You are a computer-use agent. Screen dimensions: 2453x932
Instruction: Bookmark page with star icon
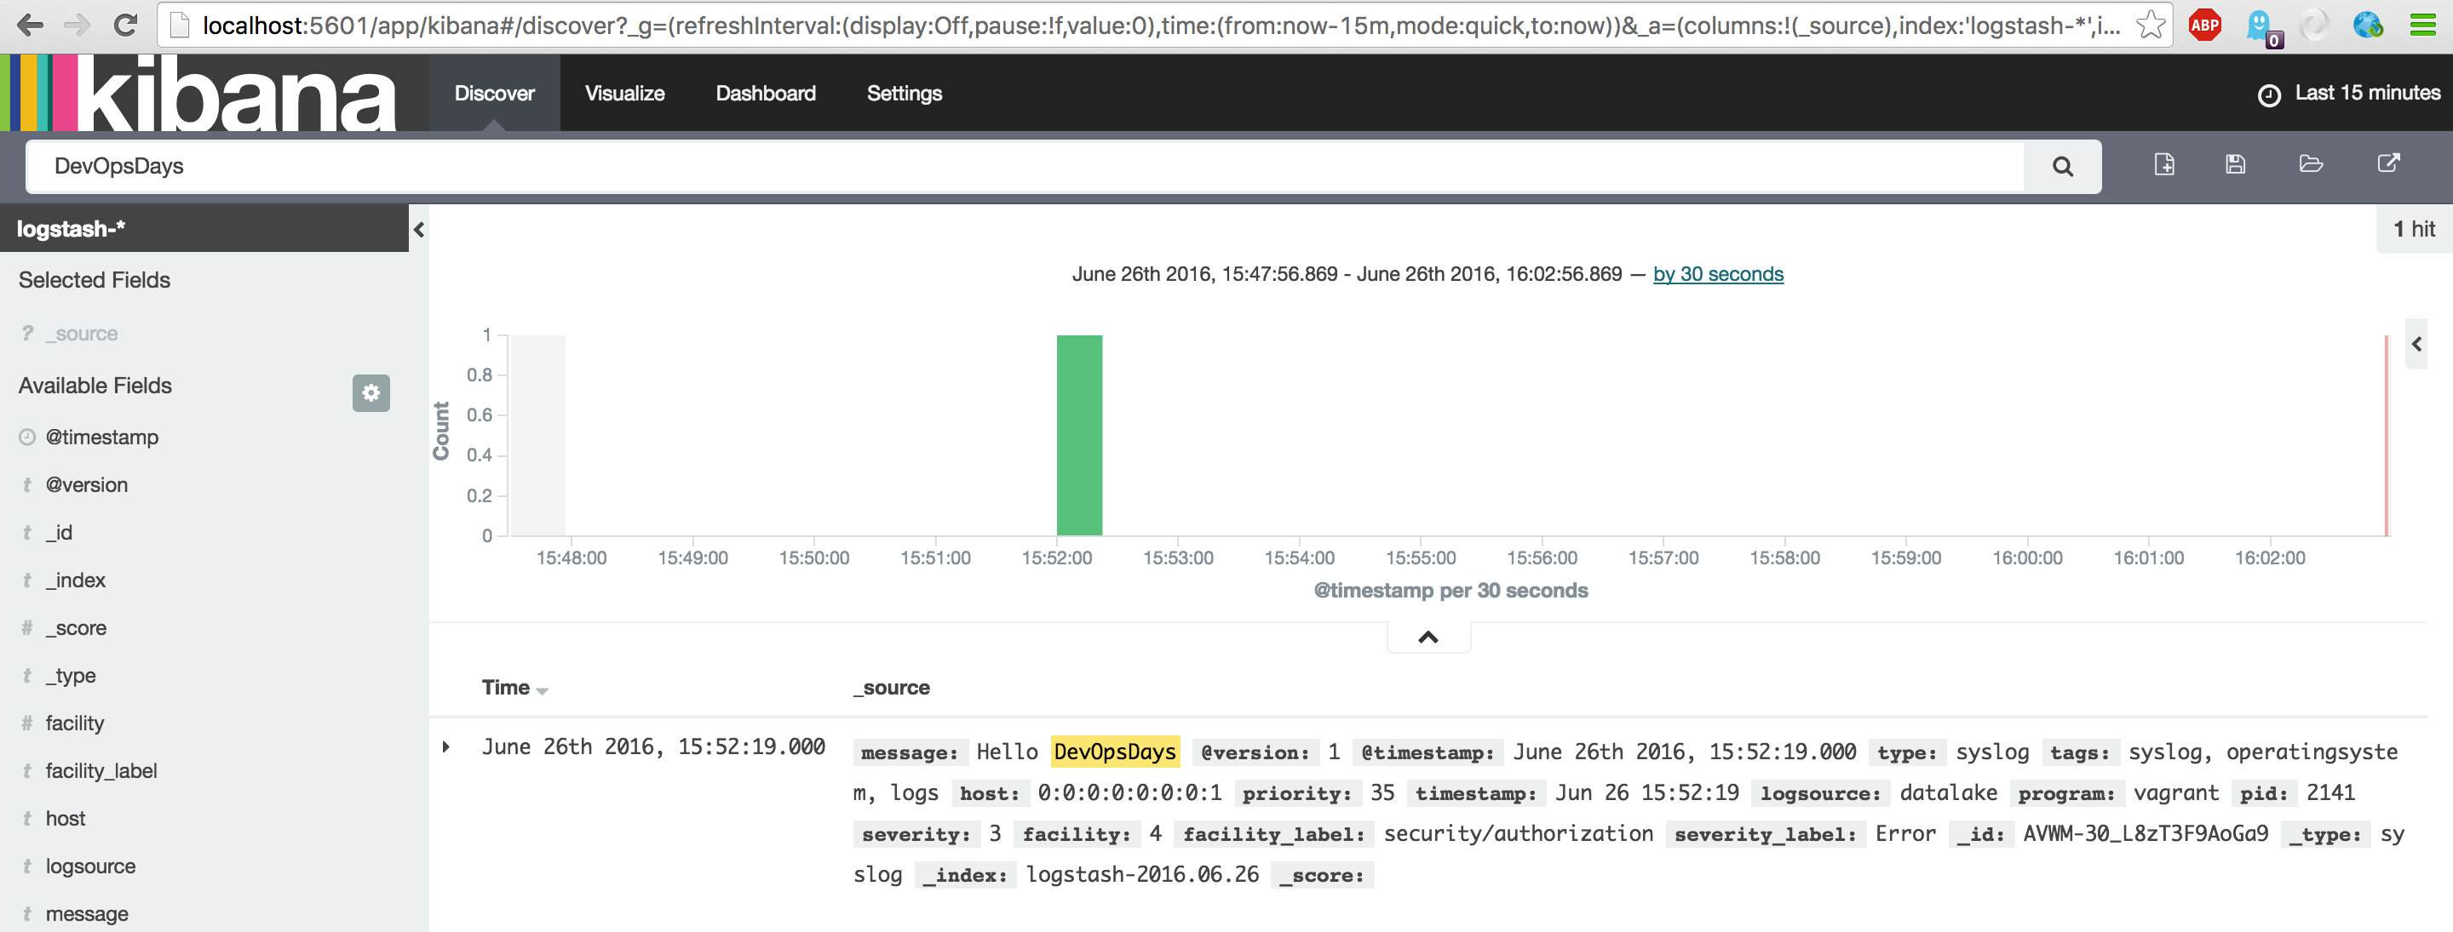pos(2150,25)
